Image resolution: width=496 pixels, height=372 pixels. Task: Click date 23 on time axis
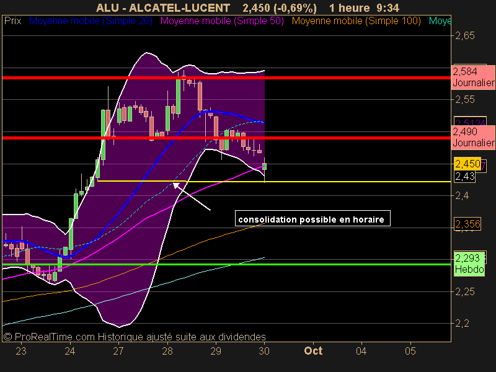21,351
